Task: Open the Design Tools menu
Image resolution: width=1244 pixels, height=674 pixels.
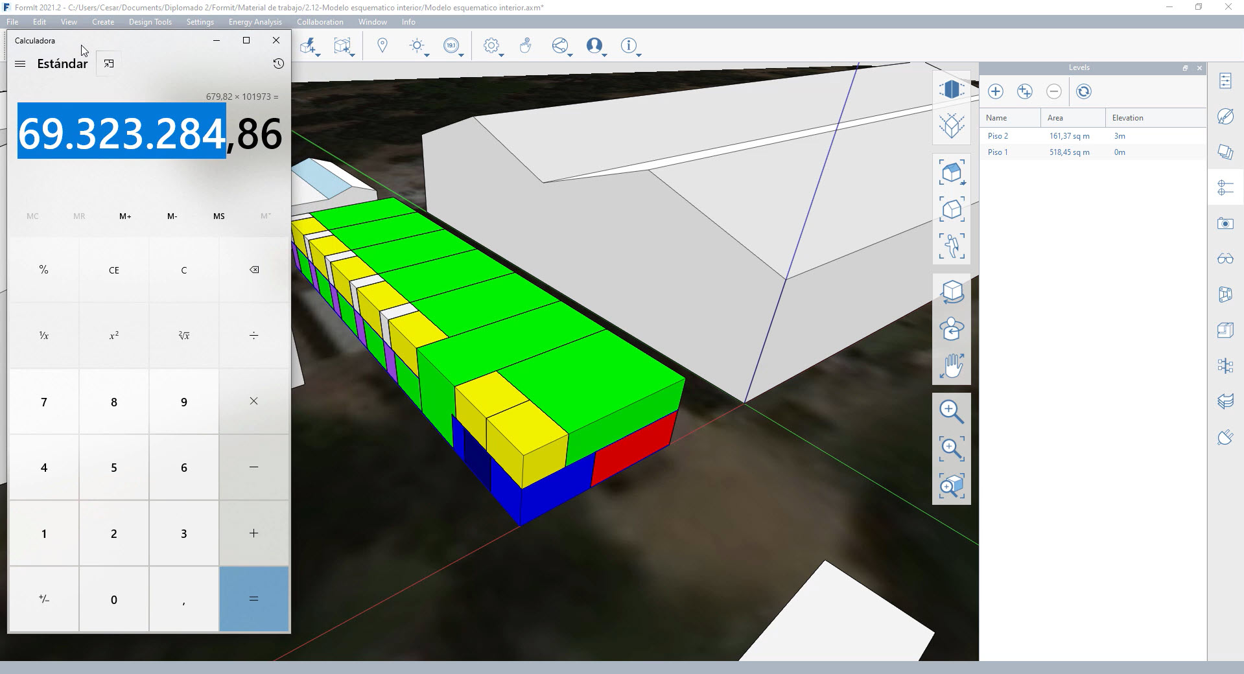Action: click(x=150, y=22)
